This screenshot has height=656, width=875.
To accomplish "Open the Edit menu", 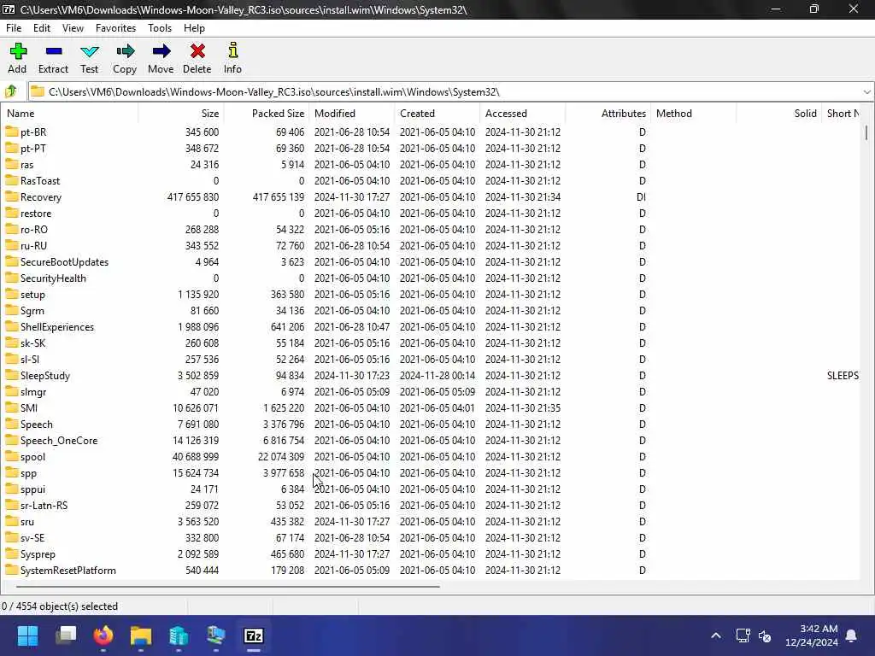I will coord(42,28).
